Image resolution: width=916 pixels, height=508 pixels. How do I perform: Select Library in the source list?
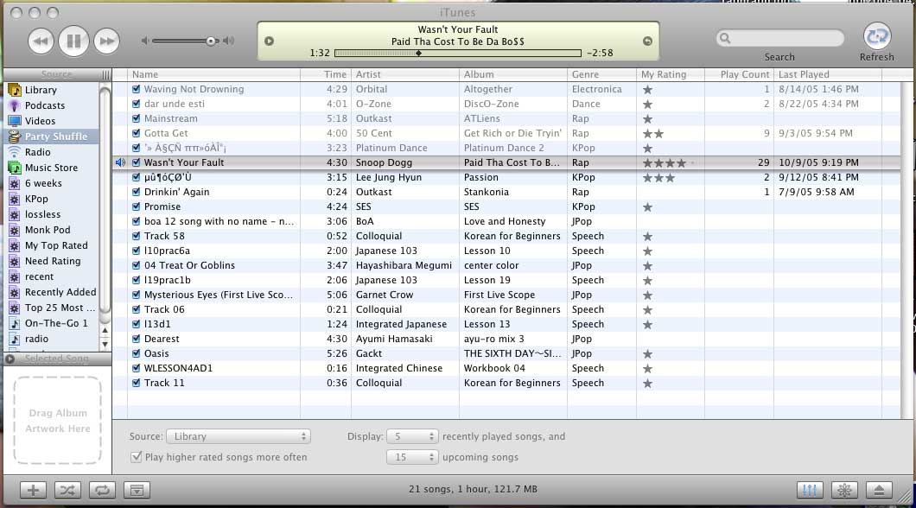(51, 90)
